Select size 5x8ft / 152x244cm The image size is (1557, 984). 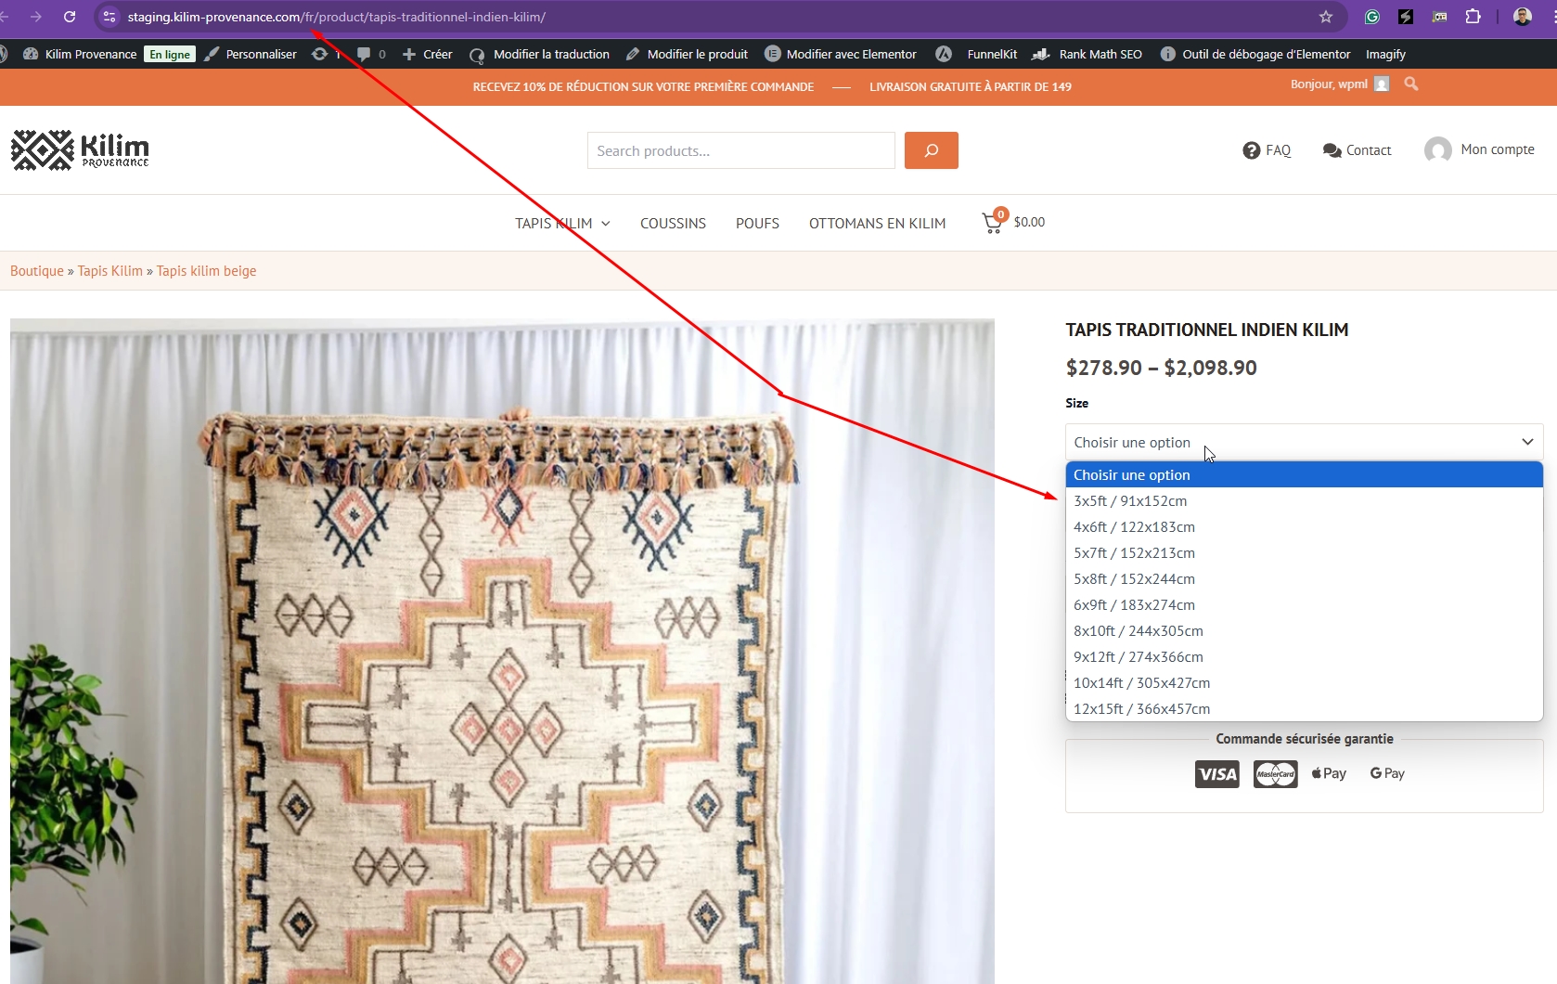[1304, 578]
